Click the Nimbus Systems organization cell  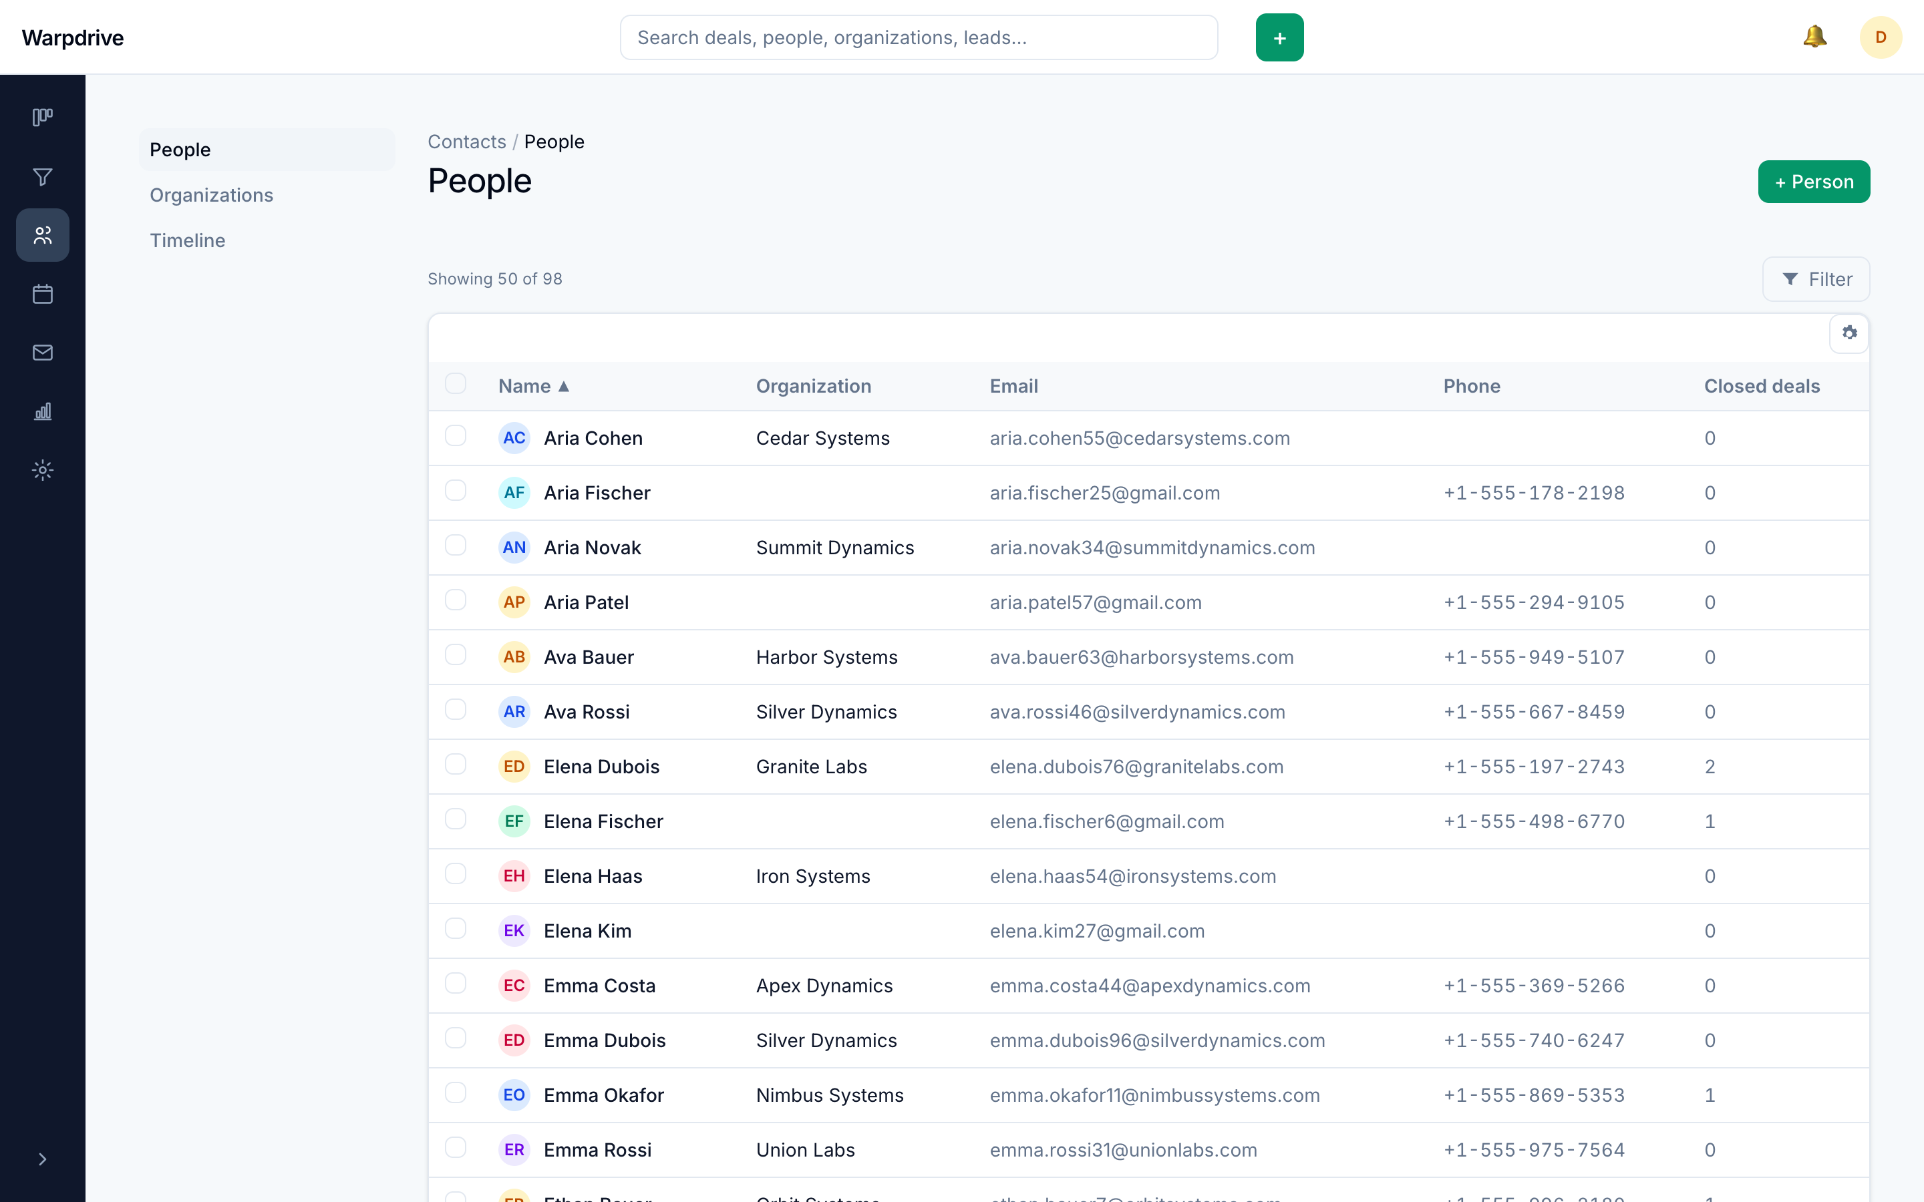click(830, 1095)
